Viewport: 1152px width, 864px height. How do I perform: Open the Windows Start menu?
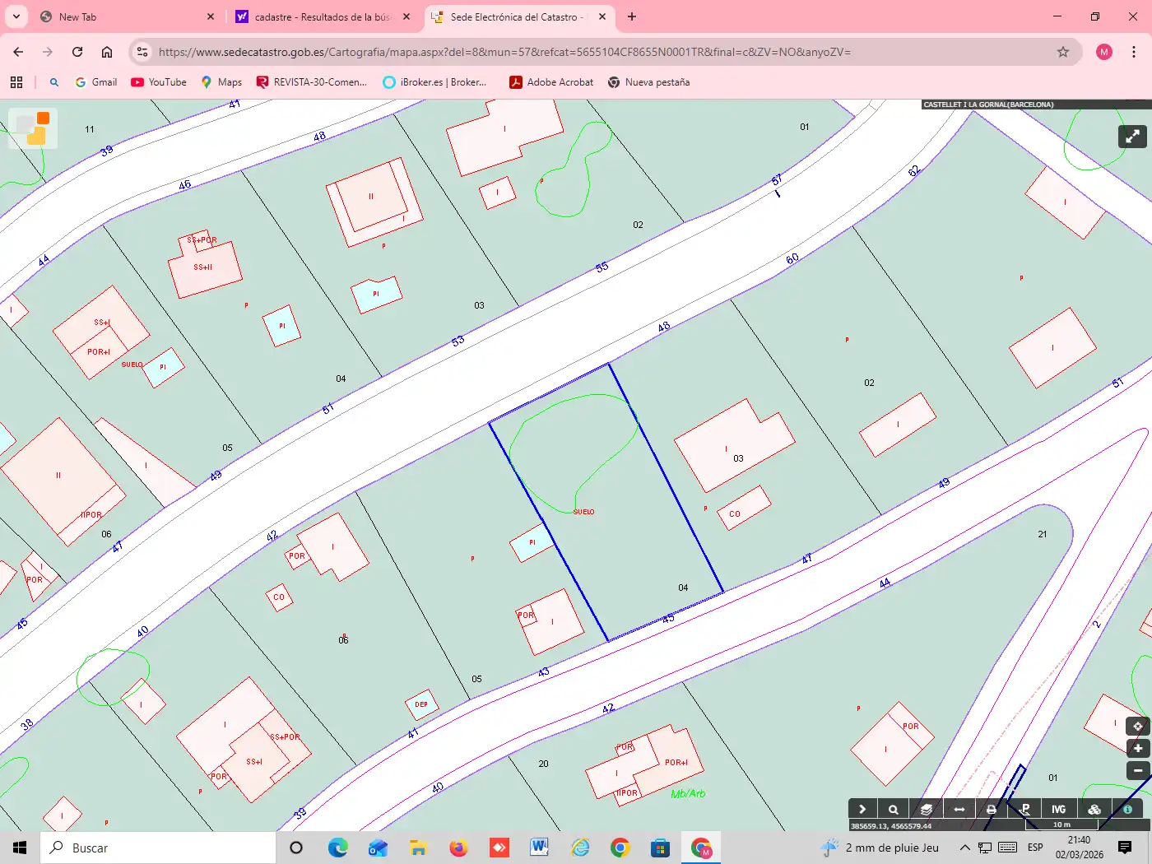pos(20,848)
